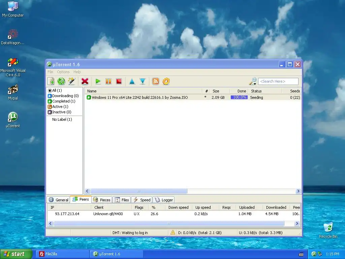Switch to the Files tab
The width and height of the screenshot is (345, 259).
pyautogui.click(x=122, y=200)
